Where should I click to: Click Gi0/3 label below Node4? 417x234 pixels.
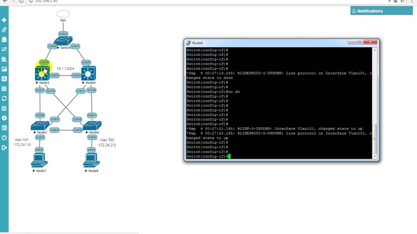point(80,91)
